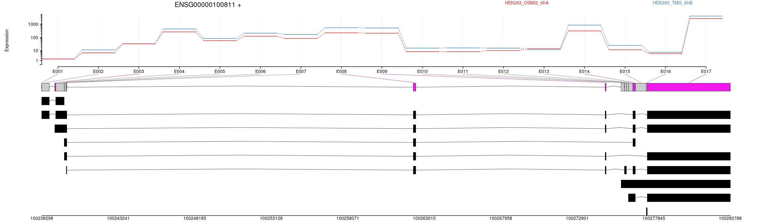Click exon label E010
The image size is (765, 223).
click(x=422, y=71)
